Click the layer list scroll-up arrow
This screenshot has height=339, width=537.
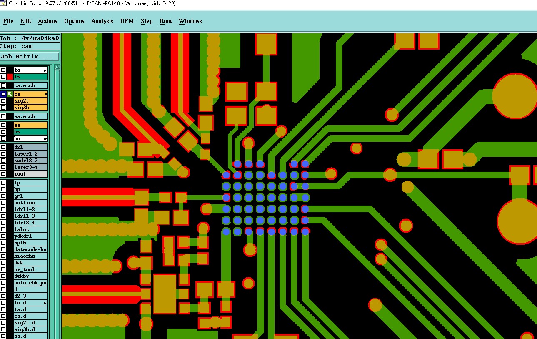57,67
